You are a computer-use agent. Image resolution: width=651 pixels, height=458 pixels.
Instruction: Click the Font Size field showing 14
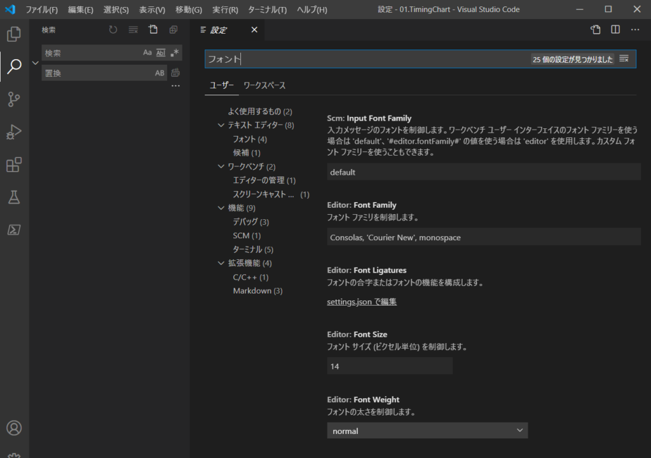pos(389,366)
